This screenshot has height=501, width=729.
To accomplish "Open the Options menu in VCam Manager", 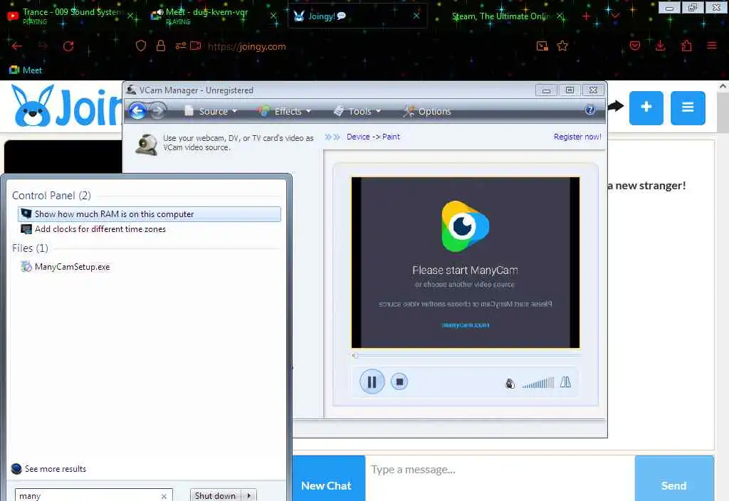I will (428, 111).
